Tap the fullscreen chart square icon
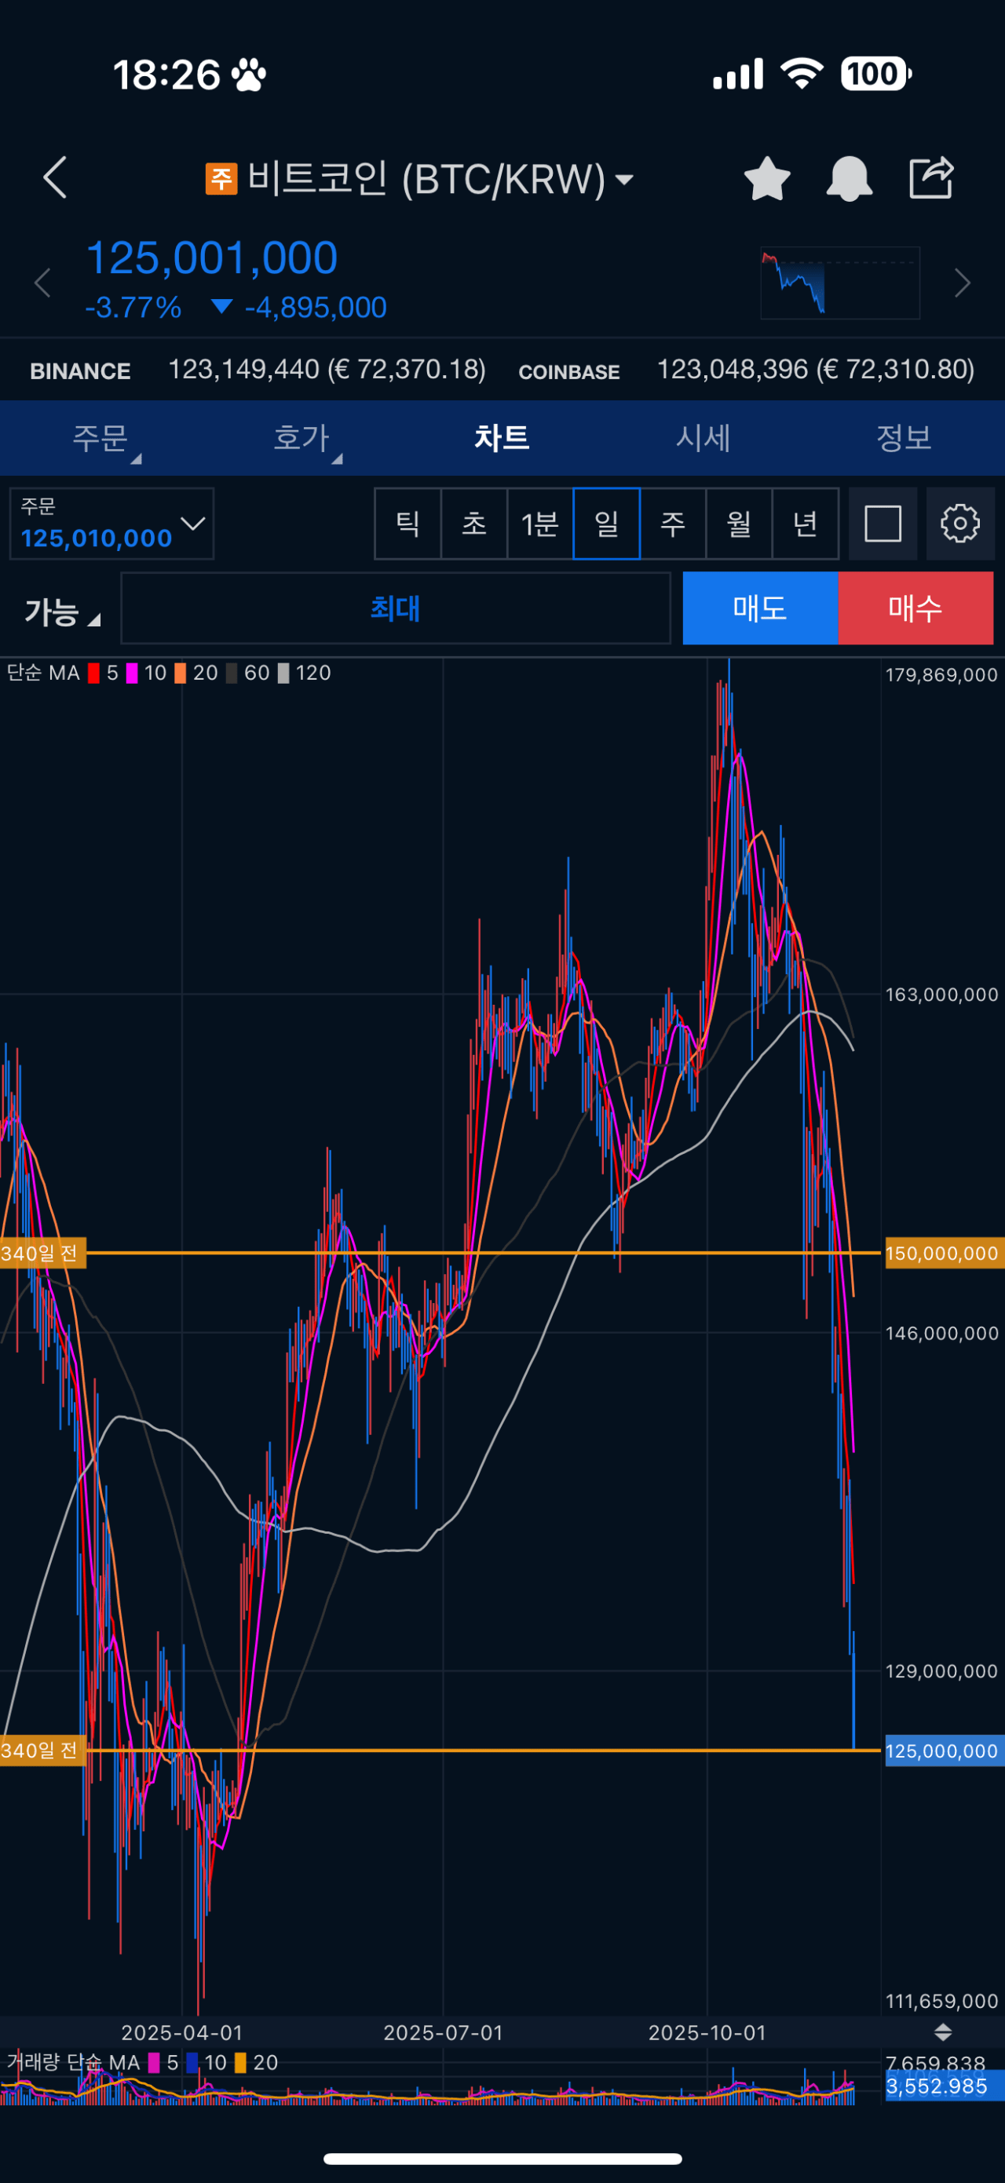Viewport: 1005px width, 2183px height. [883, 524]
